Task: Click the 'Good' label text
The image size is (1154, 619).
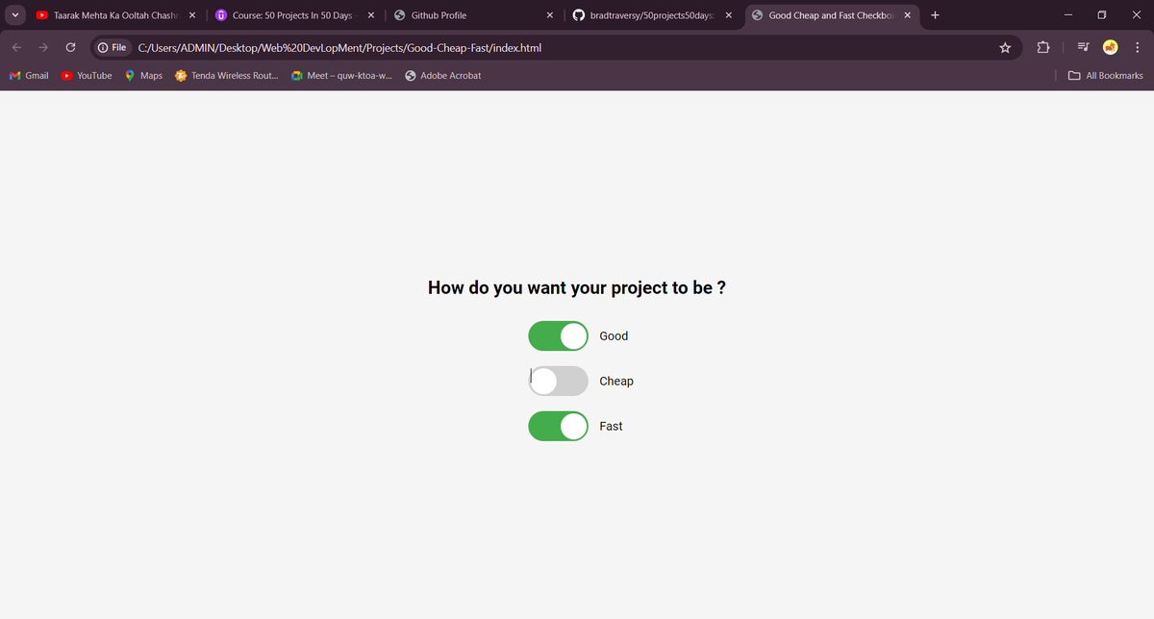Action: click(x=614, y=336)
